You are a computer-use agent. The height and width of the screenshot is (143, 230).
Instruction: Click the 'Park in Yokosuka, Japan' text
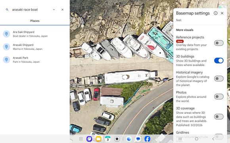(x=26, y=62)
